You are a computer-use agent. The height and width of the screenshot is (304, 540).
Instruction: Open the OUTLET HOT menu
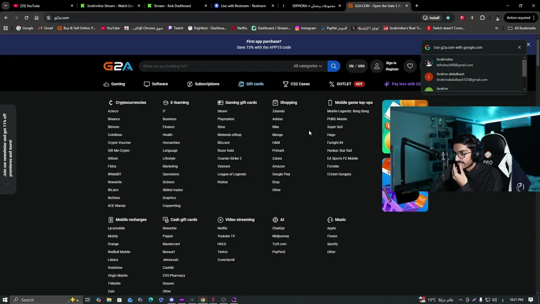click(346, 84)
